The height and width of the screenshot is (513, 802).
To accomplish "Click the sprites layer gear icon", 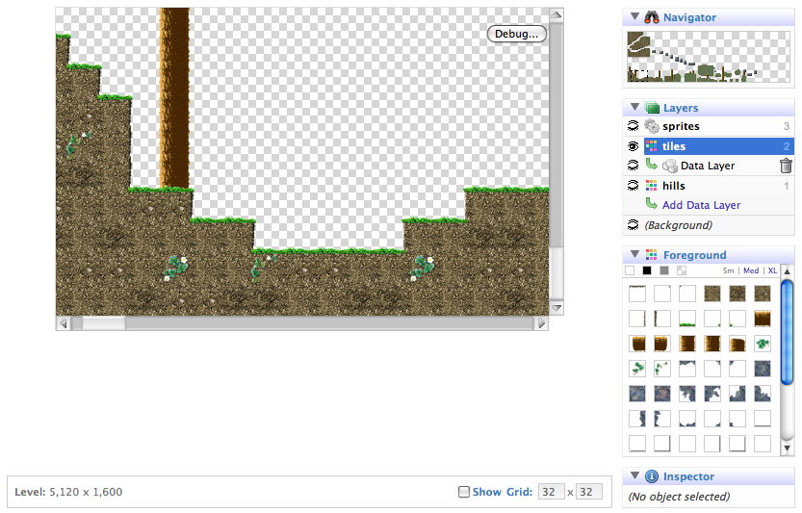I will click(x=652, y=127).
